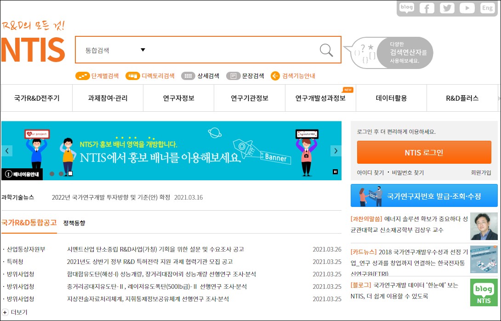Select first banner indicator dot
This screenshot has width=501, height=321.
point(52,174)
